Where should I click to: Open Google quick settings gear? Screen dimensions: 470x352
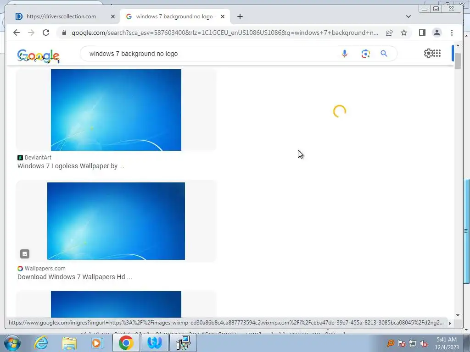coord(428,53)
